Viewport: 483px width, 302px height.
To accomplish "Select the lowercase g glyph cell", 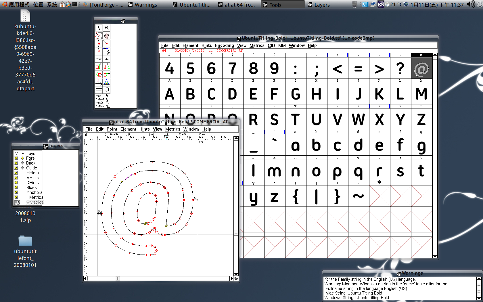I will coord(421,145).
